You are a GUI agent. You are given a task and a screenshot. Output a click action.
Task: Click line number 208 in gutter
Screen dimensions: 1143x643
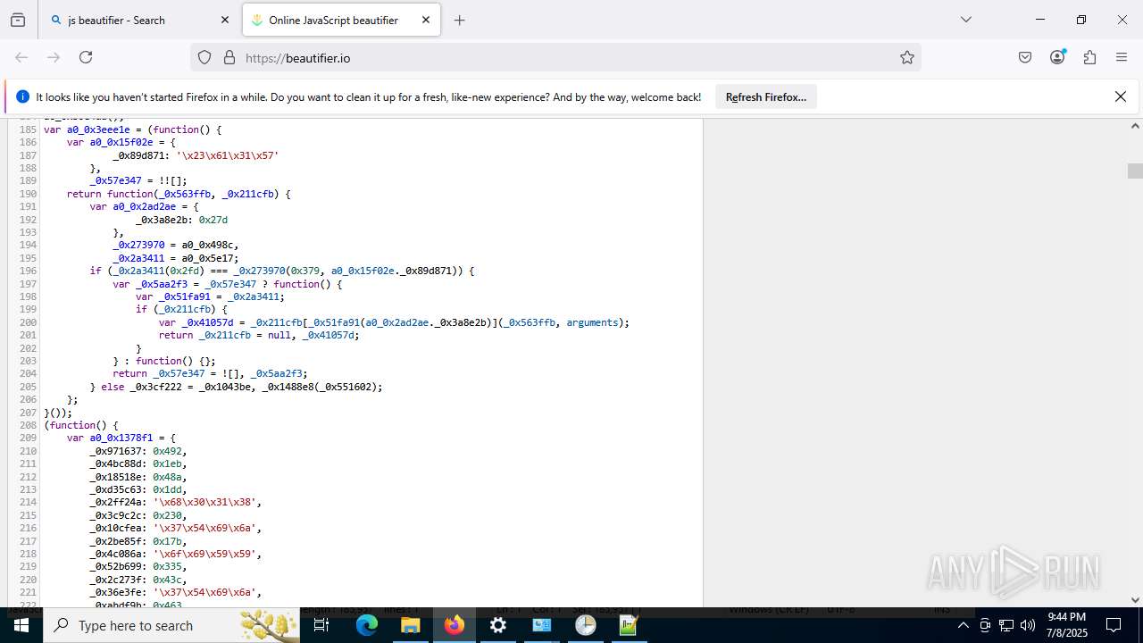[x=28, y=425]
